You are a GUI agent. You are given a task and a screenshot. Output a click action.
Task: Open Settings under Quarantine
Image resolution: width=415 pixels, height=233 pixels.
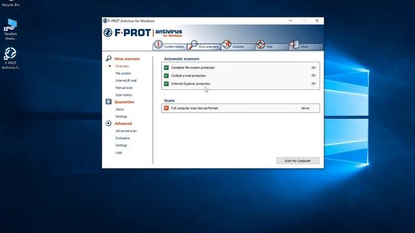[121, 116]
